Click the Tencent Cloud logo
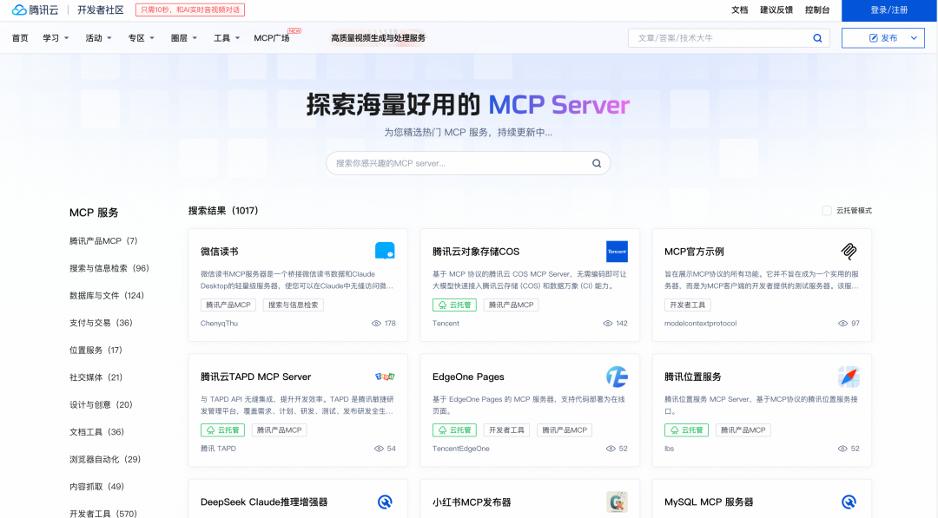Image resolution: width=938 pixels, height=518 pixels. (x=36, y=10)
